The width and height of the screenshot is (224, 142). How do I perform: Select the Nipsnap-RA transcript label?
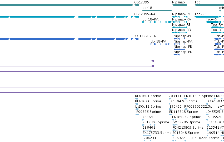tap(181, 19)
